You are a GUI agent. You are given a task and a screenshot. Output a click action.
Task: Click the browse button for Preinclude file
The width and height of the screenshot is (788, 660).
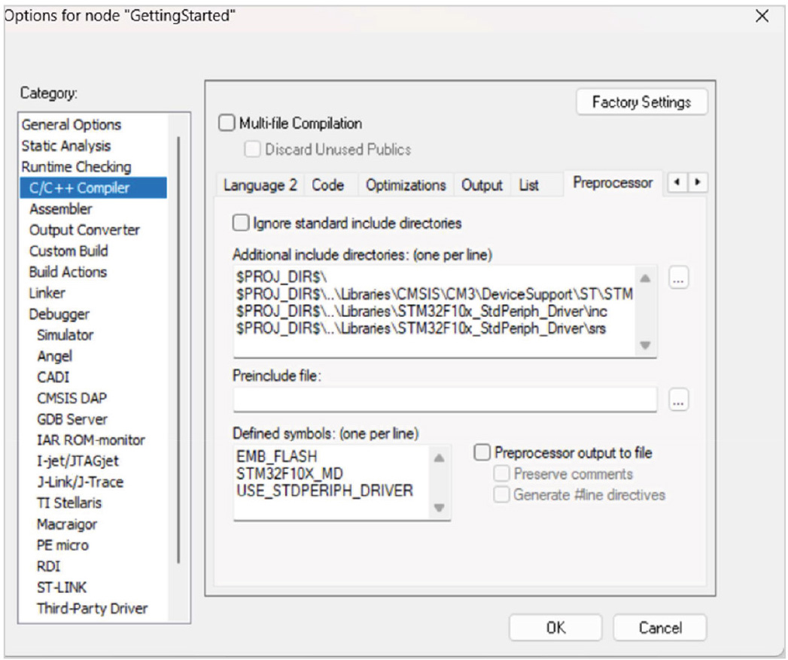[678, 402]
